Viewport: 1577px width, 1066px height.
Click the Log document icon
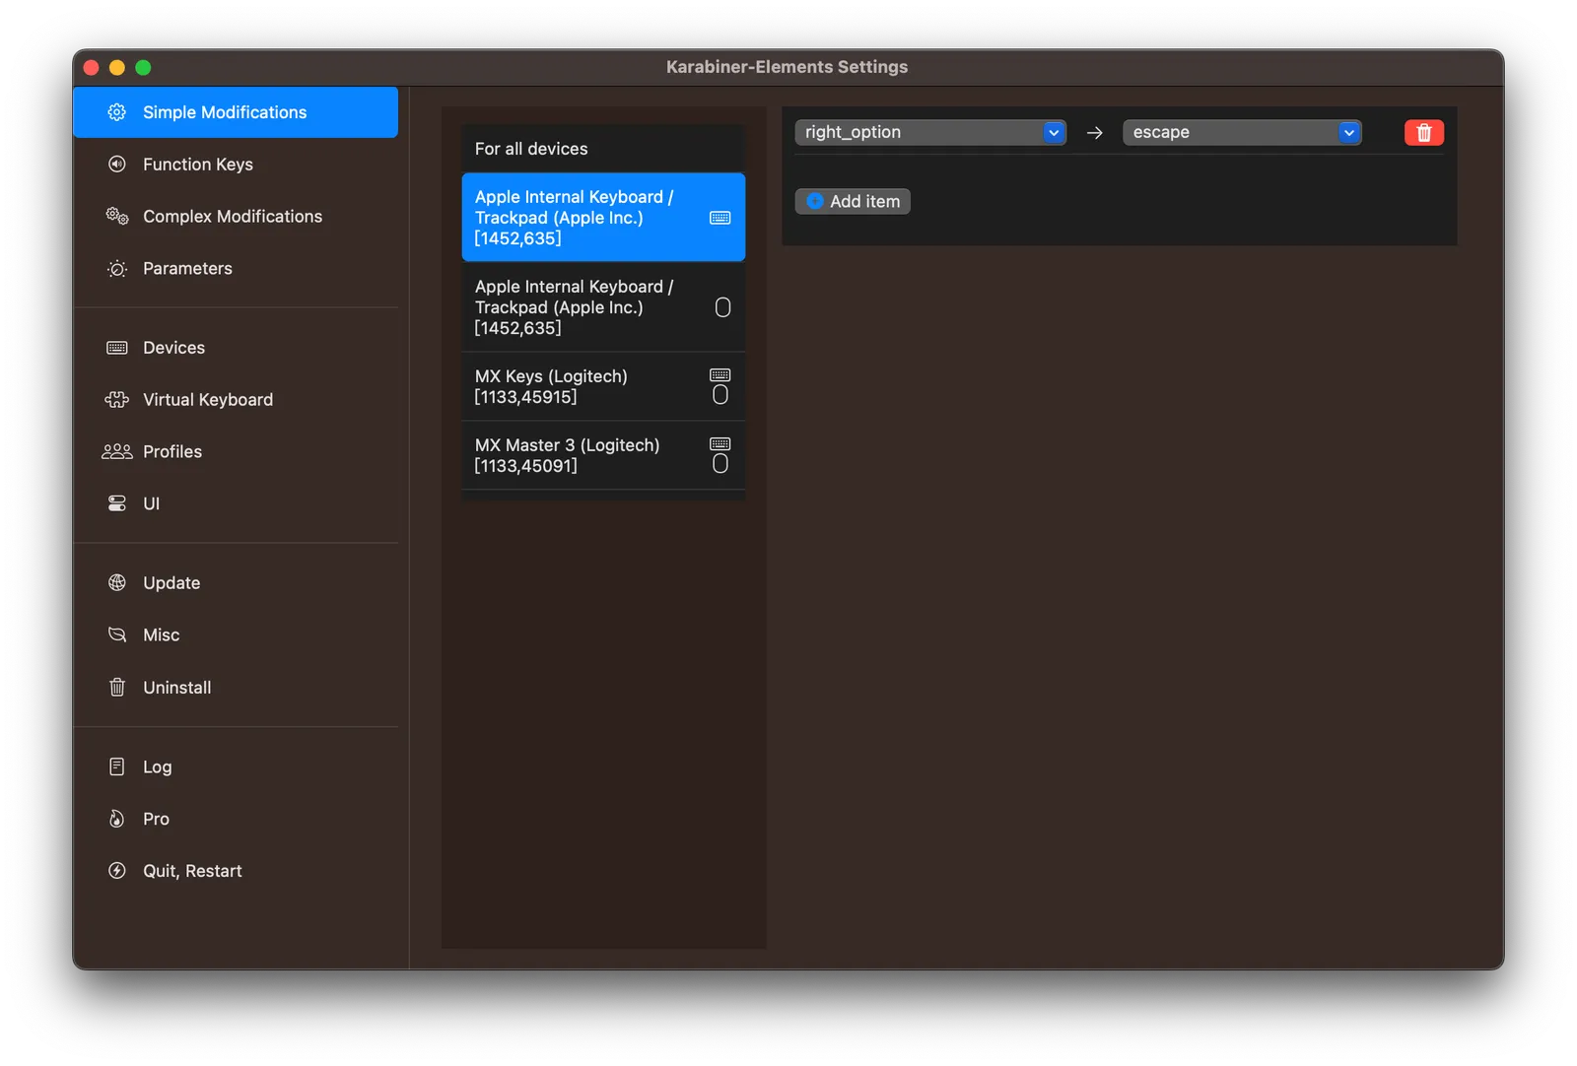tap(117, 767)
